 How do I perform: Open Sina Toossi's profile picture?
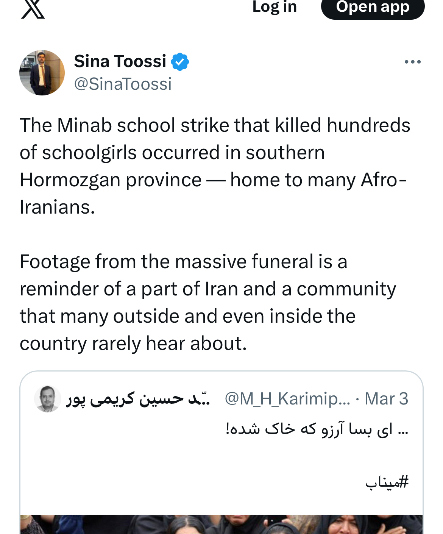(42, 73)
